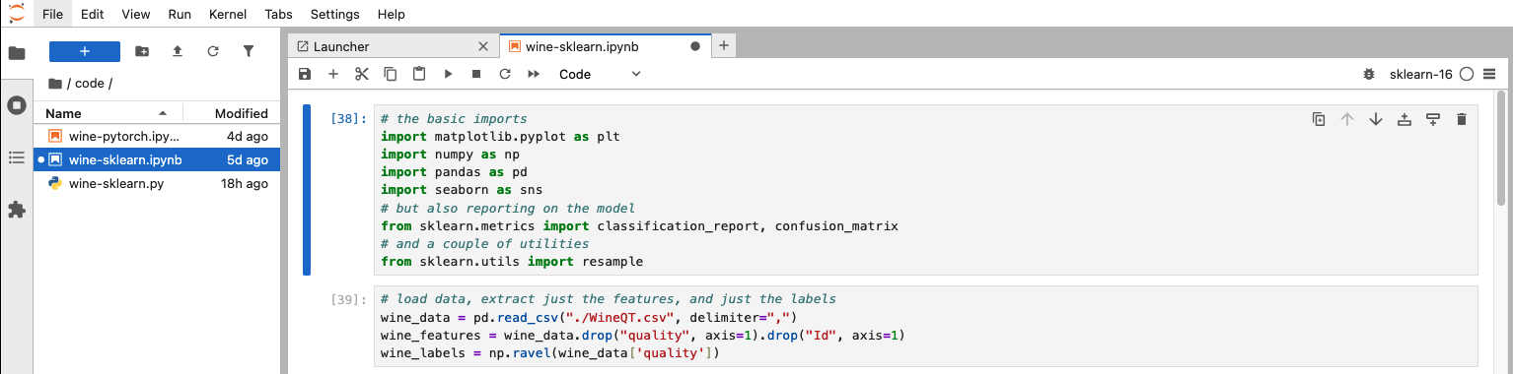The image size is (1513, 374).
Task: Enable the debugger bug icon
Action: point(1368,74)
